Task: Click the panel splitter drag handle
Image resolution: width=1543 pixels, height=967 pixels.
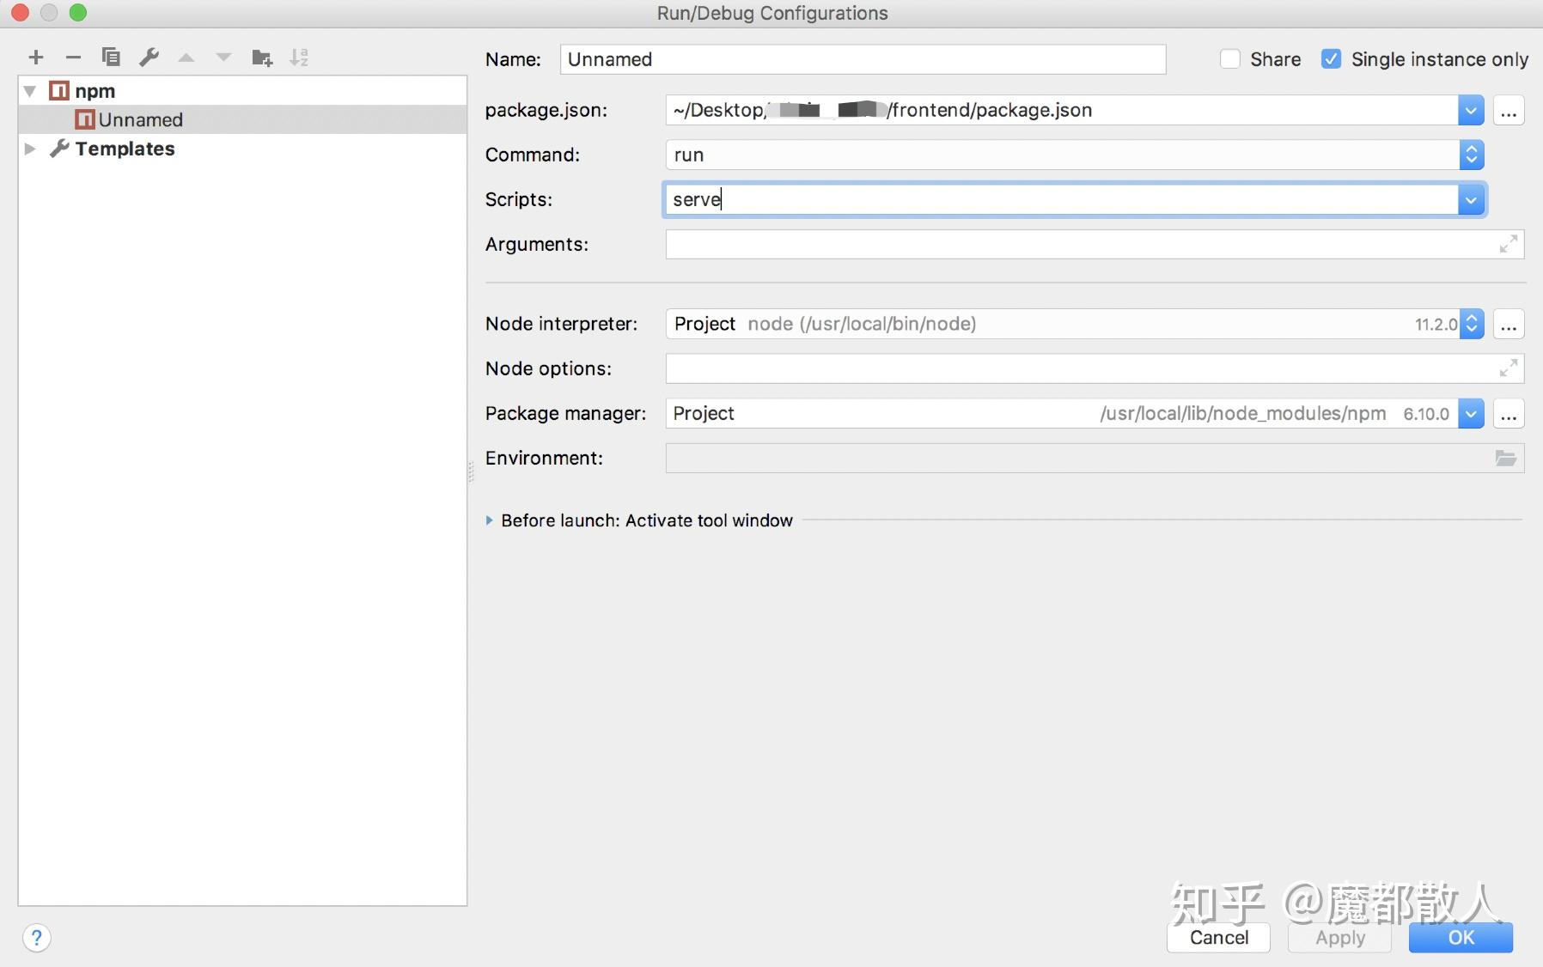Action: point(471,471)
